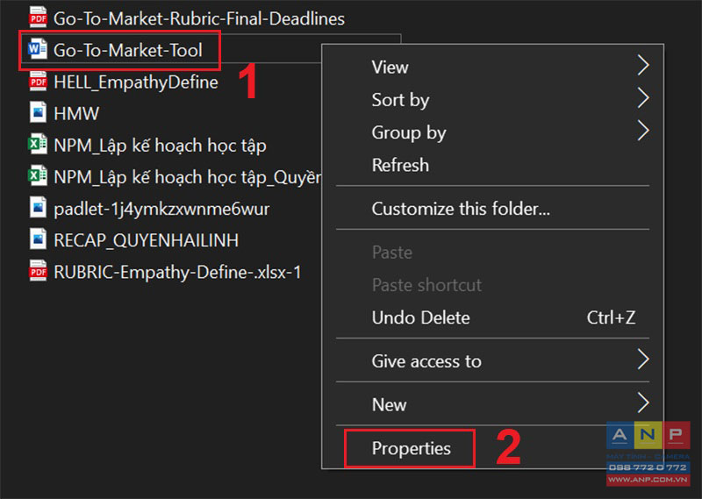Expand Give access to submenu arrow
Screen dimensions: 702x499
[643, 360]
